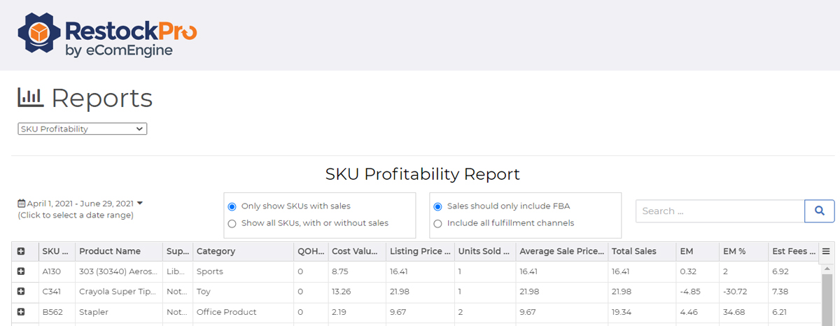Select Only show SKUs with sales

point(232,206)
